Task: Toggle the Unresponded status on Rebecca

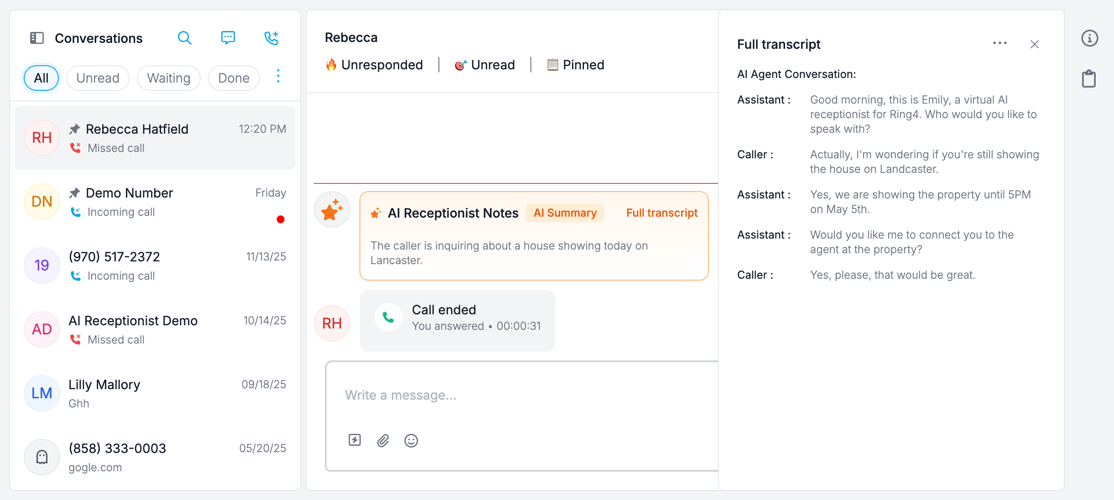Action: click(374, 65)
